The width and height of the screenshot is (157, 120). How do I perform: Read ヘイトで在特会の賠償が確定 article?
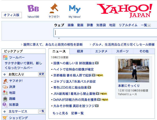[74, 69]
